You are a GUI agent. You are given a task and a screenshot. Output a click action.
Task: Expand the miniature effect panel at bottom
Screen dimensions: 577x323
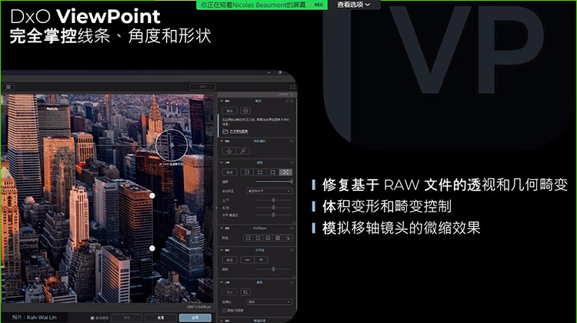[222, 321]
